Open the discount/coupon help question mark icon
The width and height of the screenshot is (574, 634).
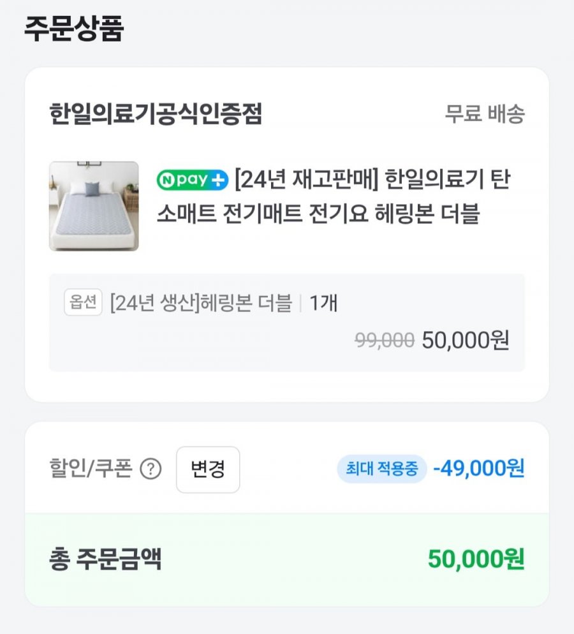click(x=151, y=470)
